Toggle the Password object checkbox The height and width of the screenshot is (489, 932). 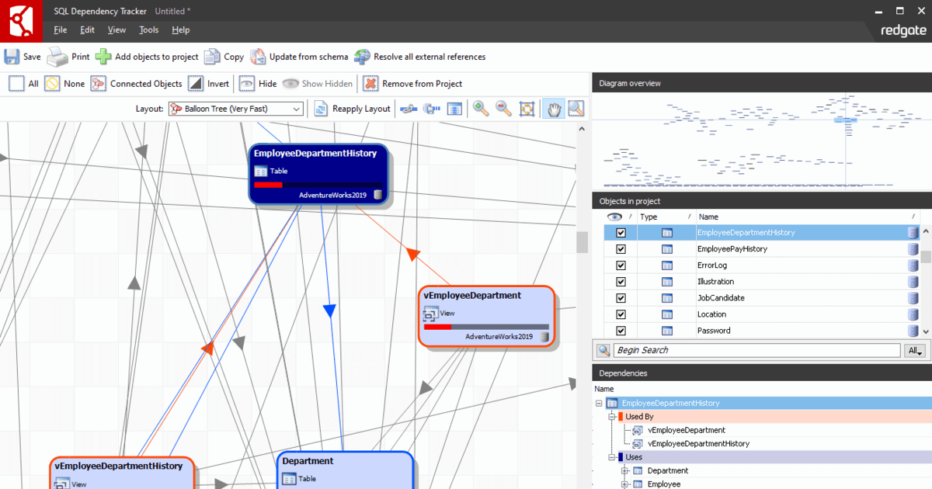pos(620,330)
